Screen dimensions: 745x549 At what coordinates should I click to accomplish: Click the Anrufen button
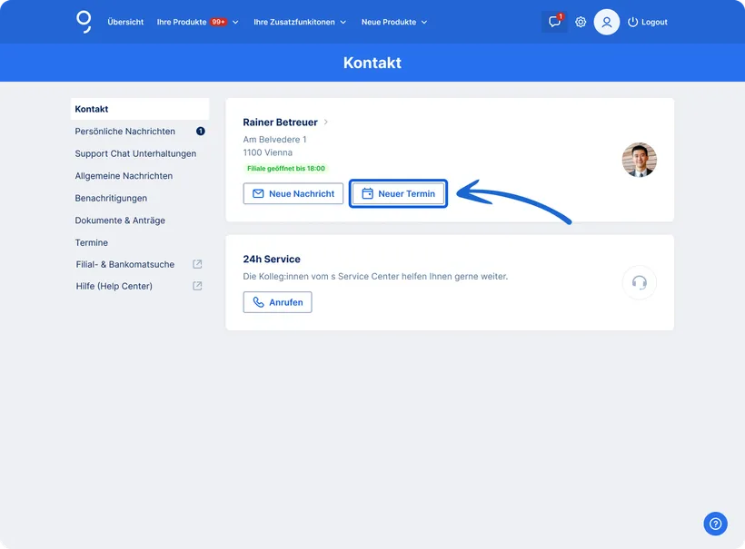click(x=277, y=302)
